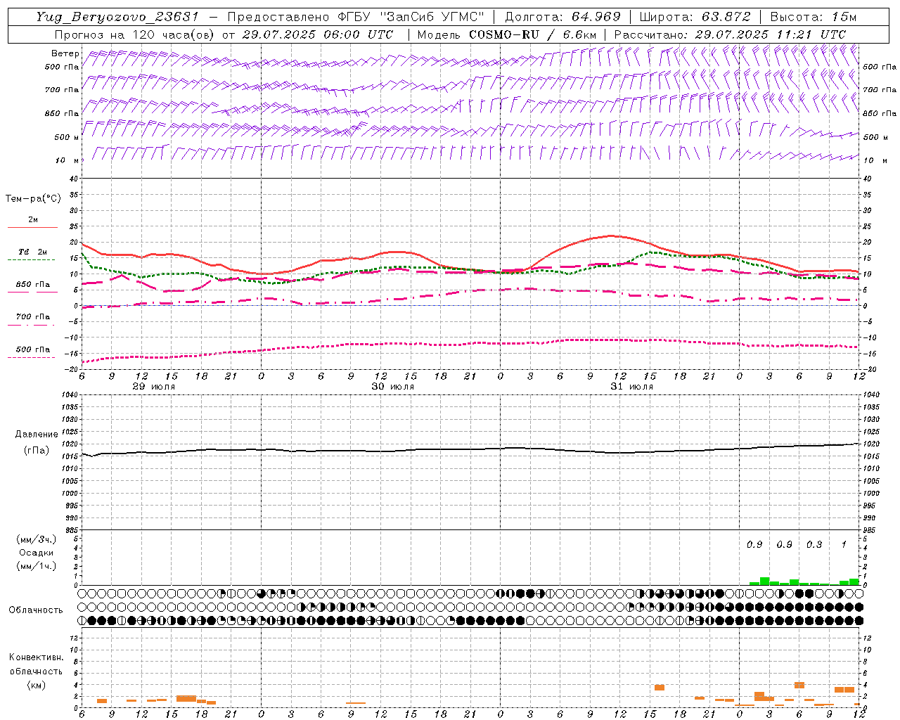This screenshot has height=720, width=900.
Task: Click the Давление pressure panel label
Action: click(x=37, y=435)
